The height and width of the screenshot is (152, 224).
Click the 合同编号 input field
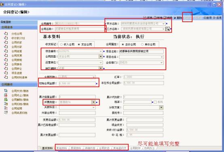point(80,24)
